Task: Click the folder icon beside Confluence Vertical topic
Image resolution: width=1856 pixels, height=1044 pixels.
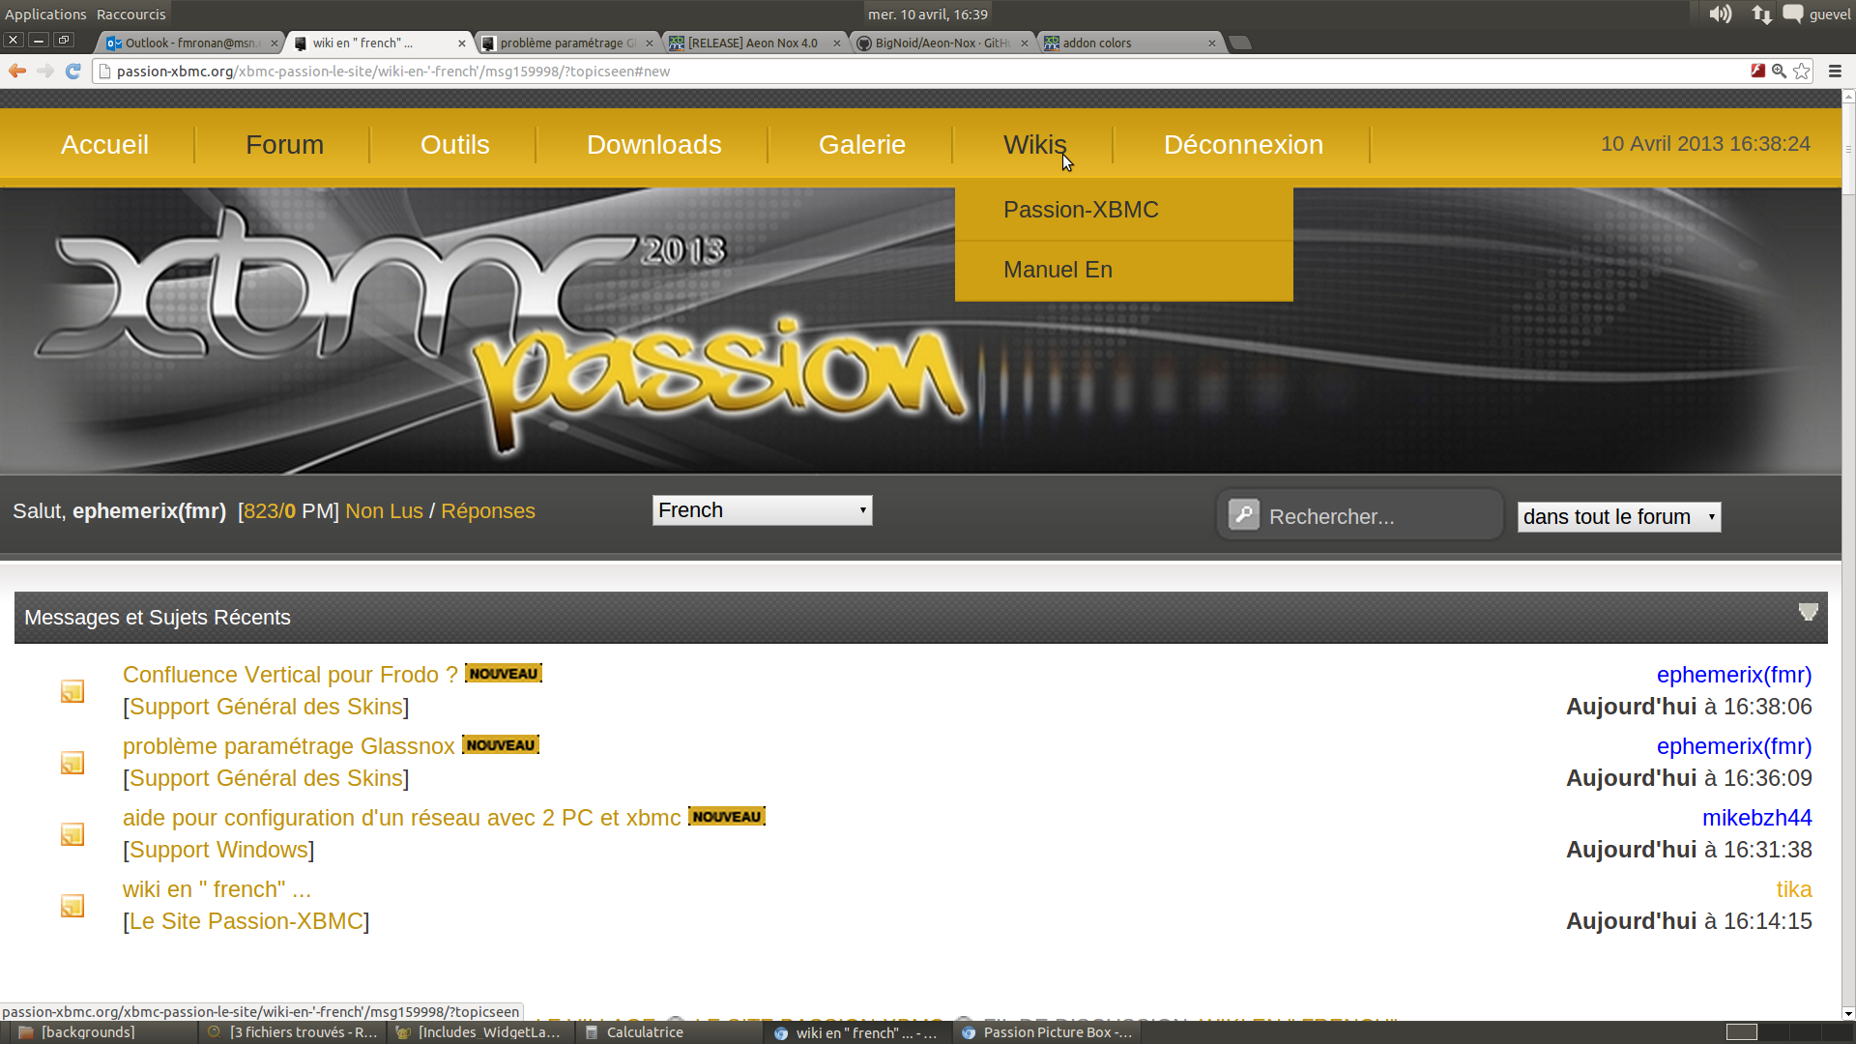Action: tap(72, 691)
